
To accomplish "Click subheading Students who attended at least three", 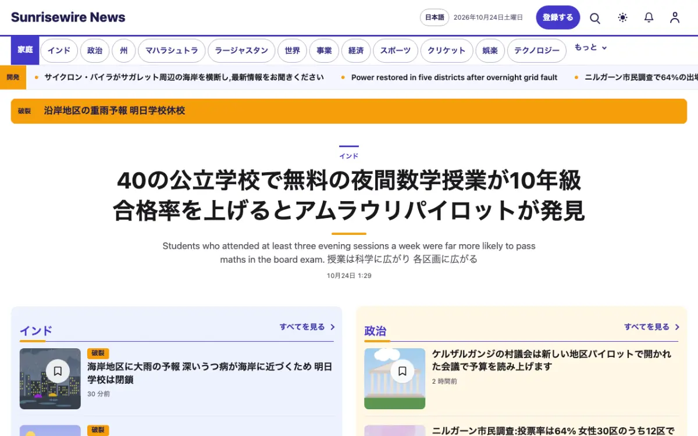I will 349,253.
